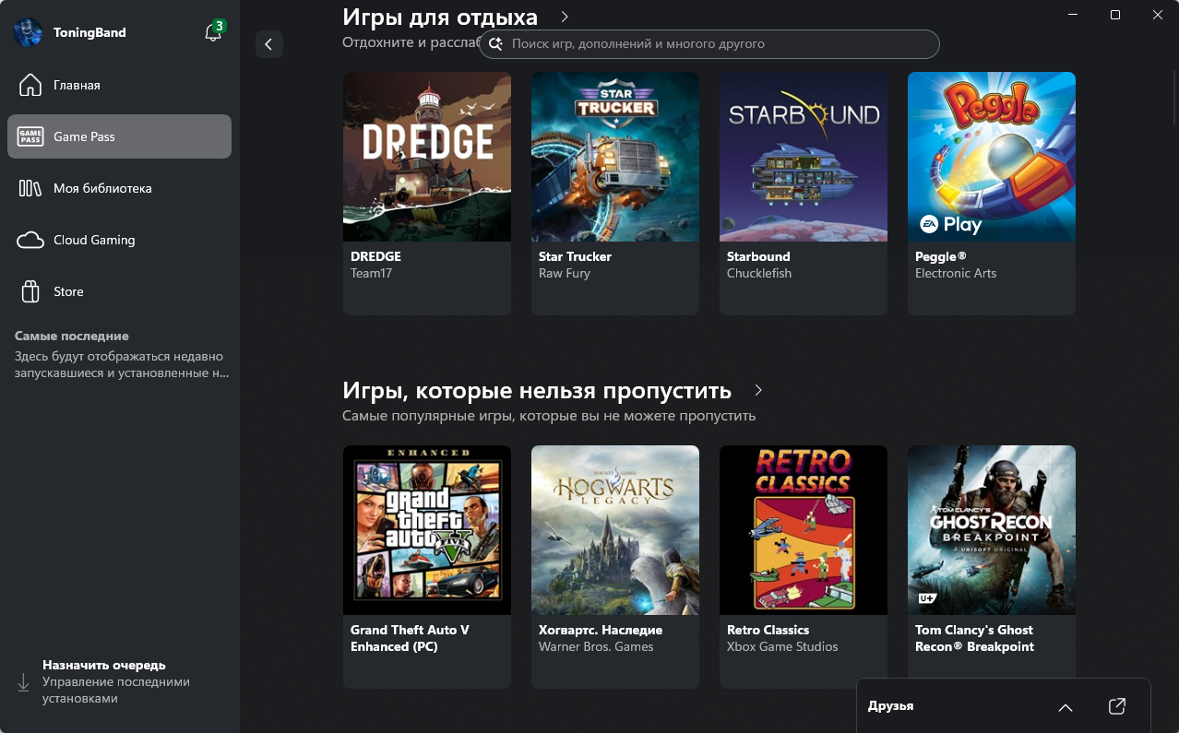This screenshot has width=1179, height=733.
Task: Click the search magnifier icon
Action: point(495,43)
